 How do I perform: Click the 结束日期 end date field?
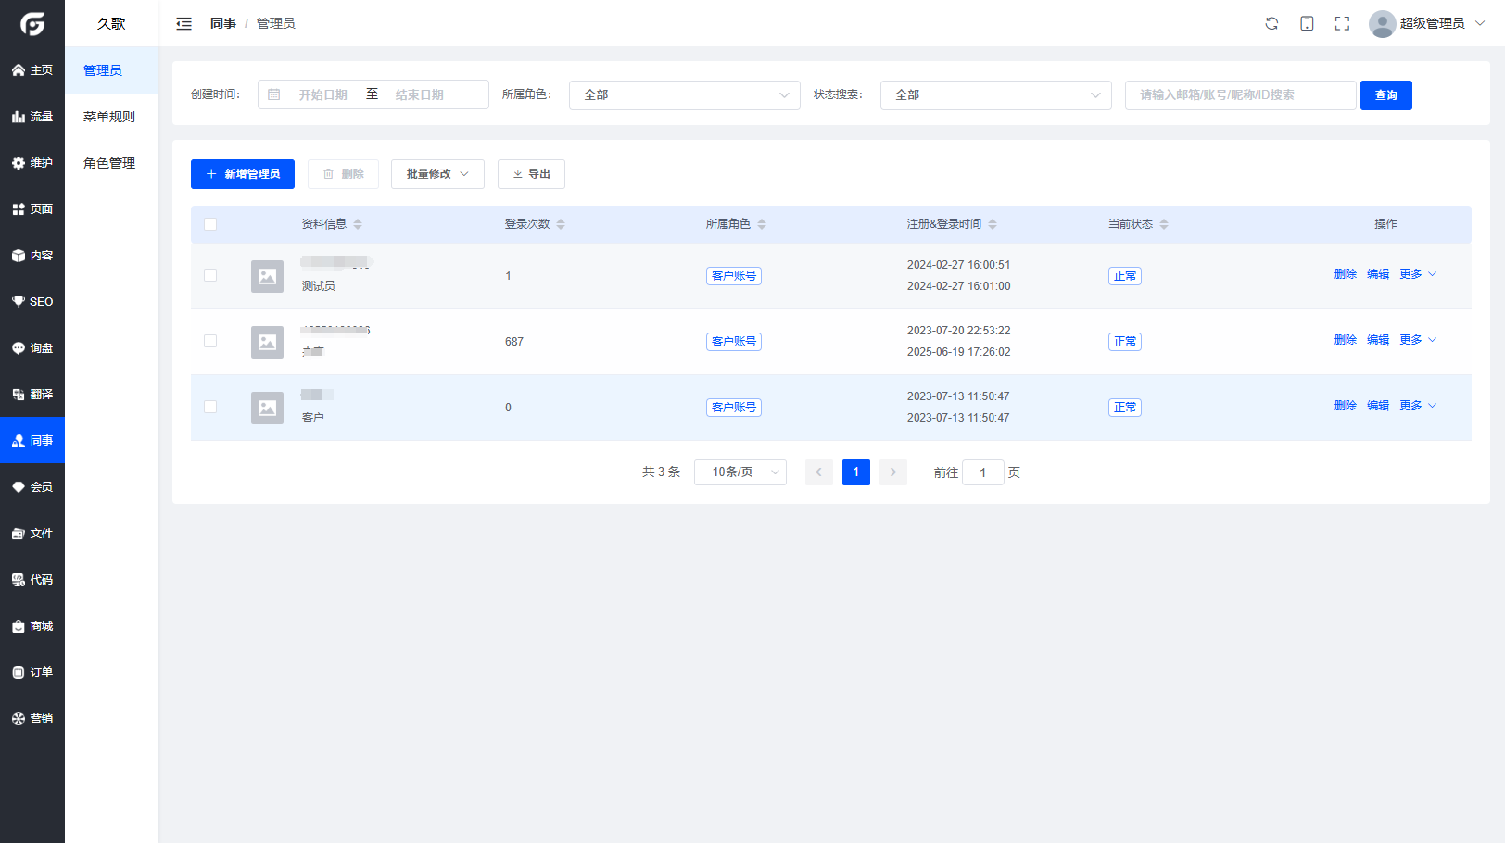(x=419, y=94)
